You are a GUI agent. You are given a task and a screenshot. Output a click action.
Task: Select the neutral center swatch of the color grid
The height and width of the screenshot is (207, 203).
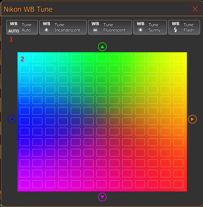tap(102, 121)
